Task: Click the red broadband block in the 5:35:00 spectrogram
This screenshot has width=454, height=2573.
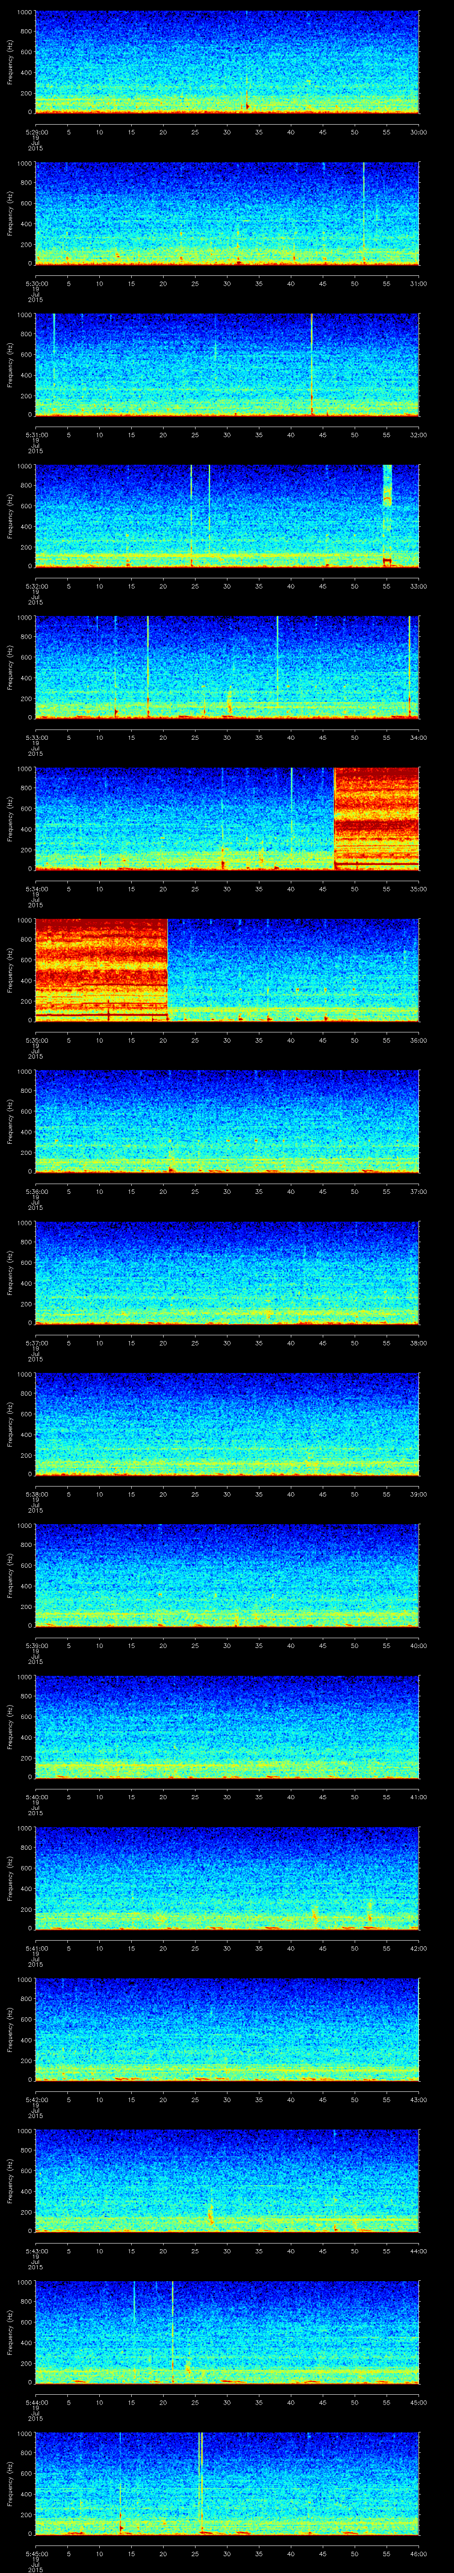Action: [x=100, y=968]
